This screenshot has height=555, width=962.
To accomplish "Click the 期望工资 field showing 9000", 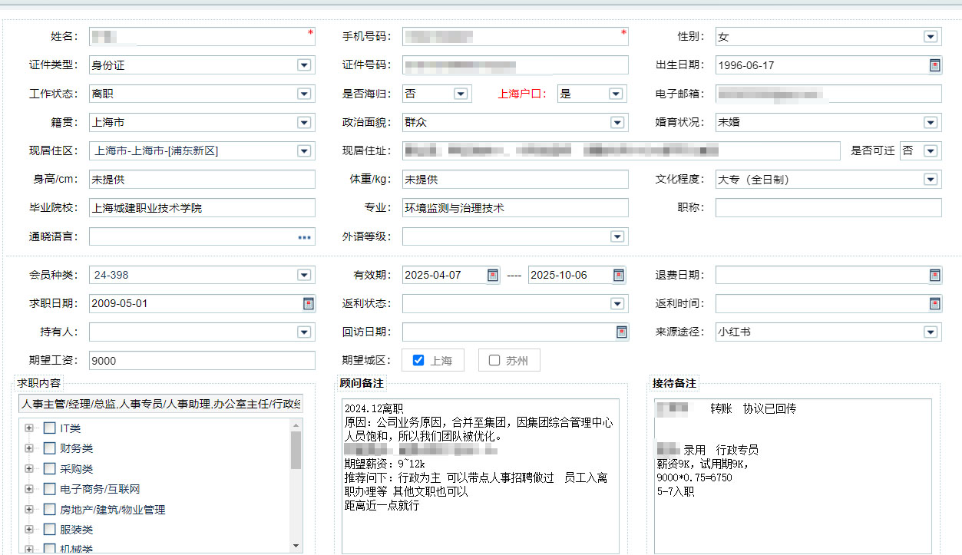I will click(x=202, y=361).
